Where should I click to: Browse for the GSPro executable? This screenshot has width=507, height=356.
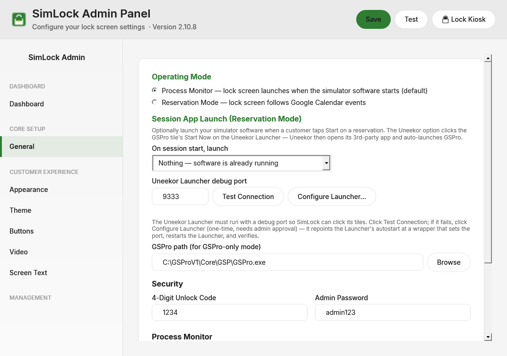coord(448,262)
